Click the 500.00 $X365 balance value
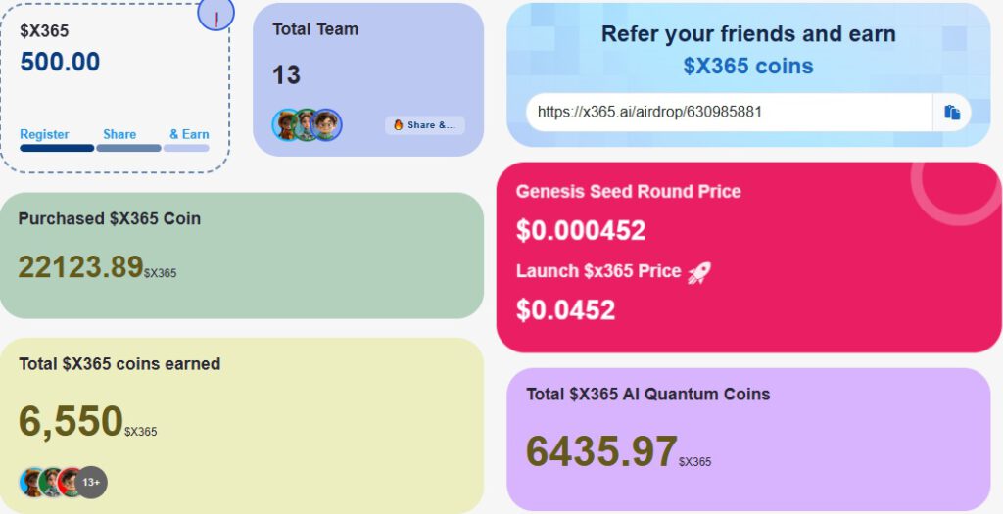This screenshot has width=1003, height=514. 60,62
